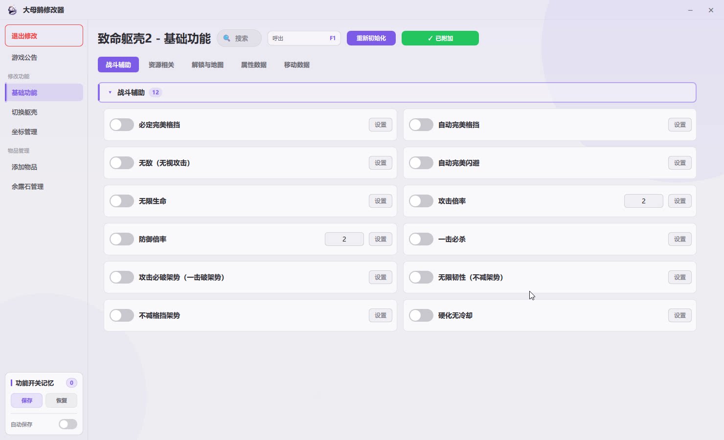
Task: Open 设置 for 必定完美格挡
Action: (381, 125)
